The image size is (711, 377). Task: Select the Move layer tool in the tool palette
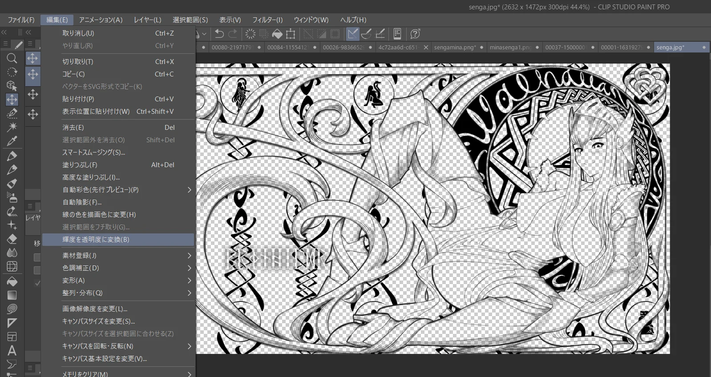pyautogui.click(x=12, y=100)
